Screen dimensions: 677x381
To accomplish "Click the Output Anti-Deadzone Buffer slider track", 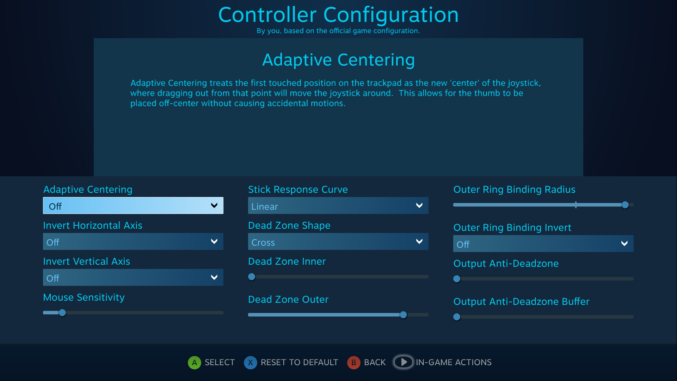I will point(543,317).
